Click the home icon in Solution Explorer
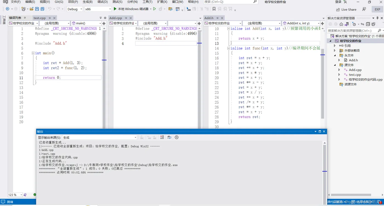The image size is (384, 206). 341,24
